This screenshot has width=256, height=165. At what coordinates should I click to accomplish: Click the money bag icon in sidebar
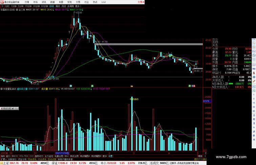pyautogui.click(x=254, y=73)
